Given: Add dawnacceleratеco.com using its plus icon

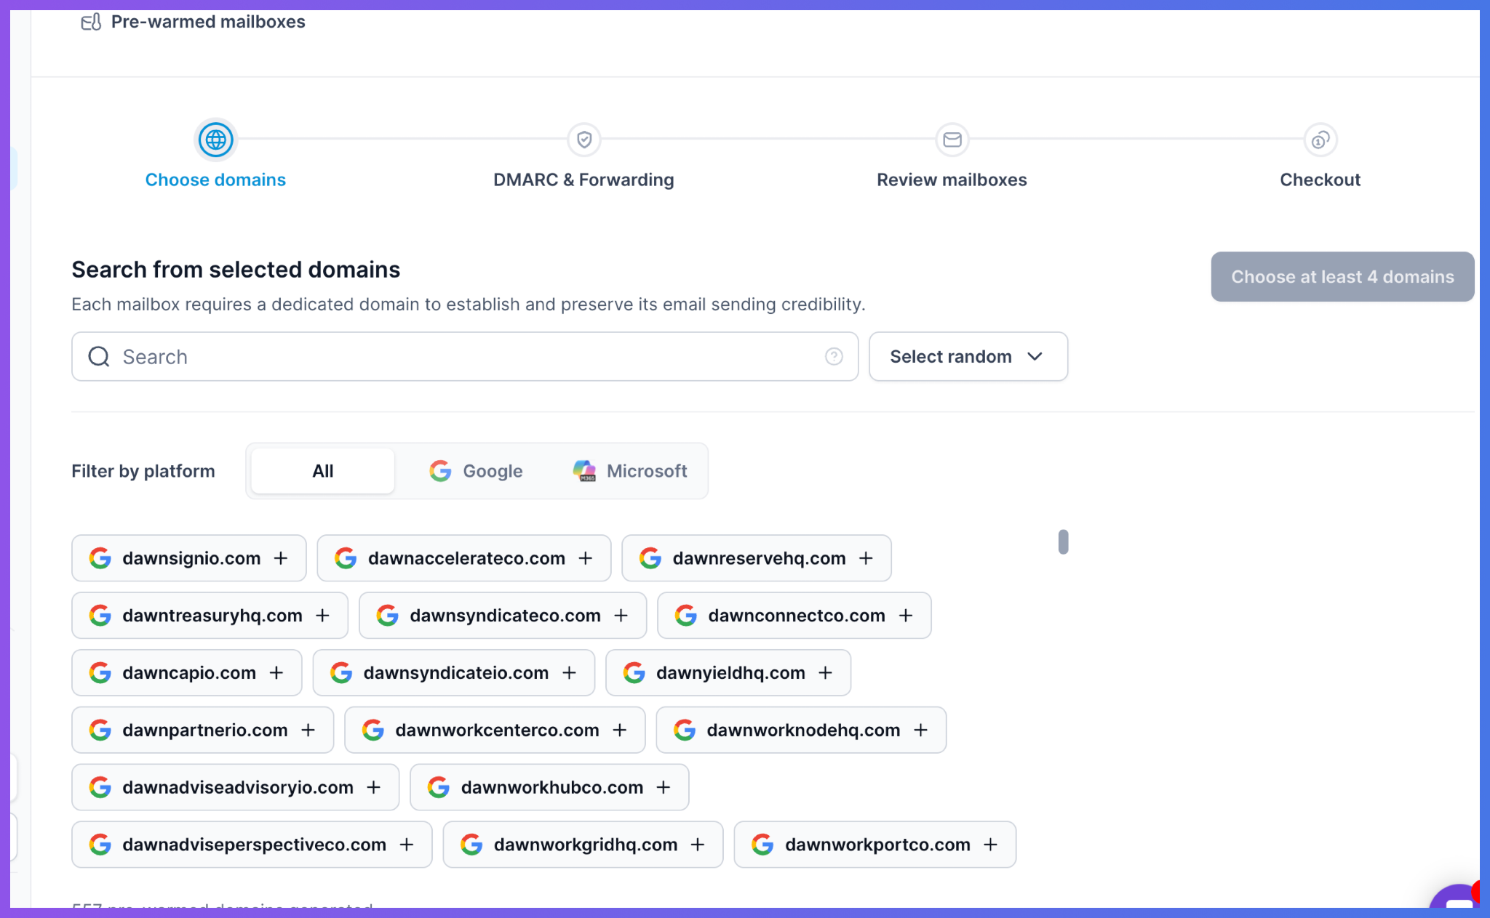Looking at the screenshot, I should (x=586, y=558).
